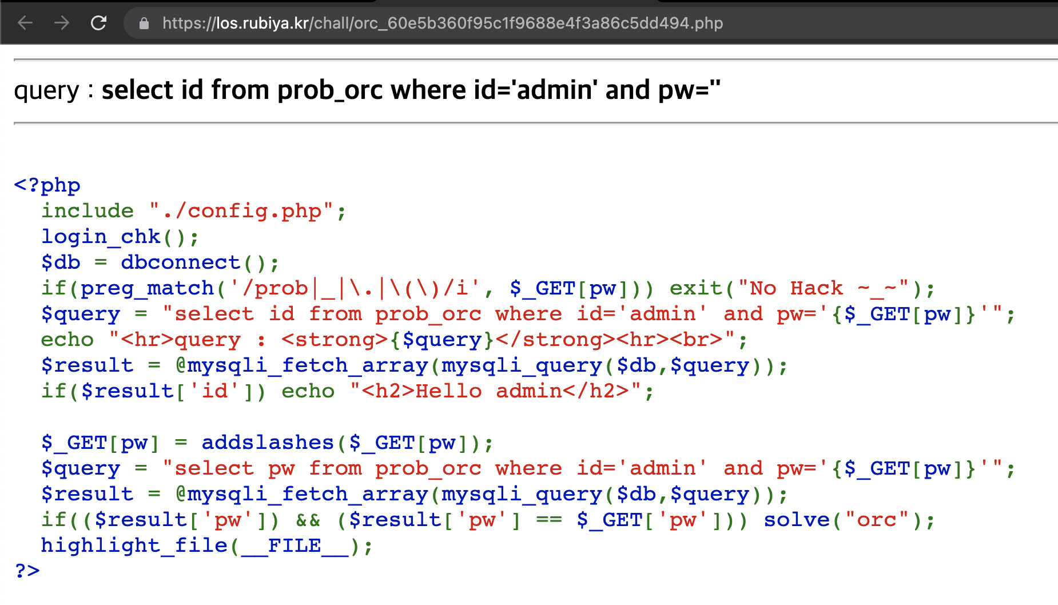Click the '?>' closing PHP tag
The height and width of the screenshot is (605, 1058).
[27, 571]
